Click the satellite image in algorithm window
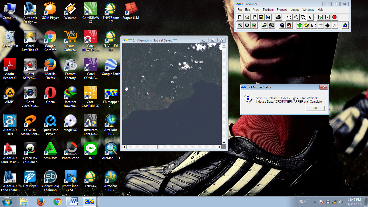 pos(172,94)
